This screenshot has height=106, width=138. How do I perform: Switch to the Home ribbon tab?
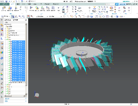(12, 4)
